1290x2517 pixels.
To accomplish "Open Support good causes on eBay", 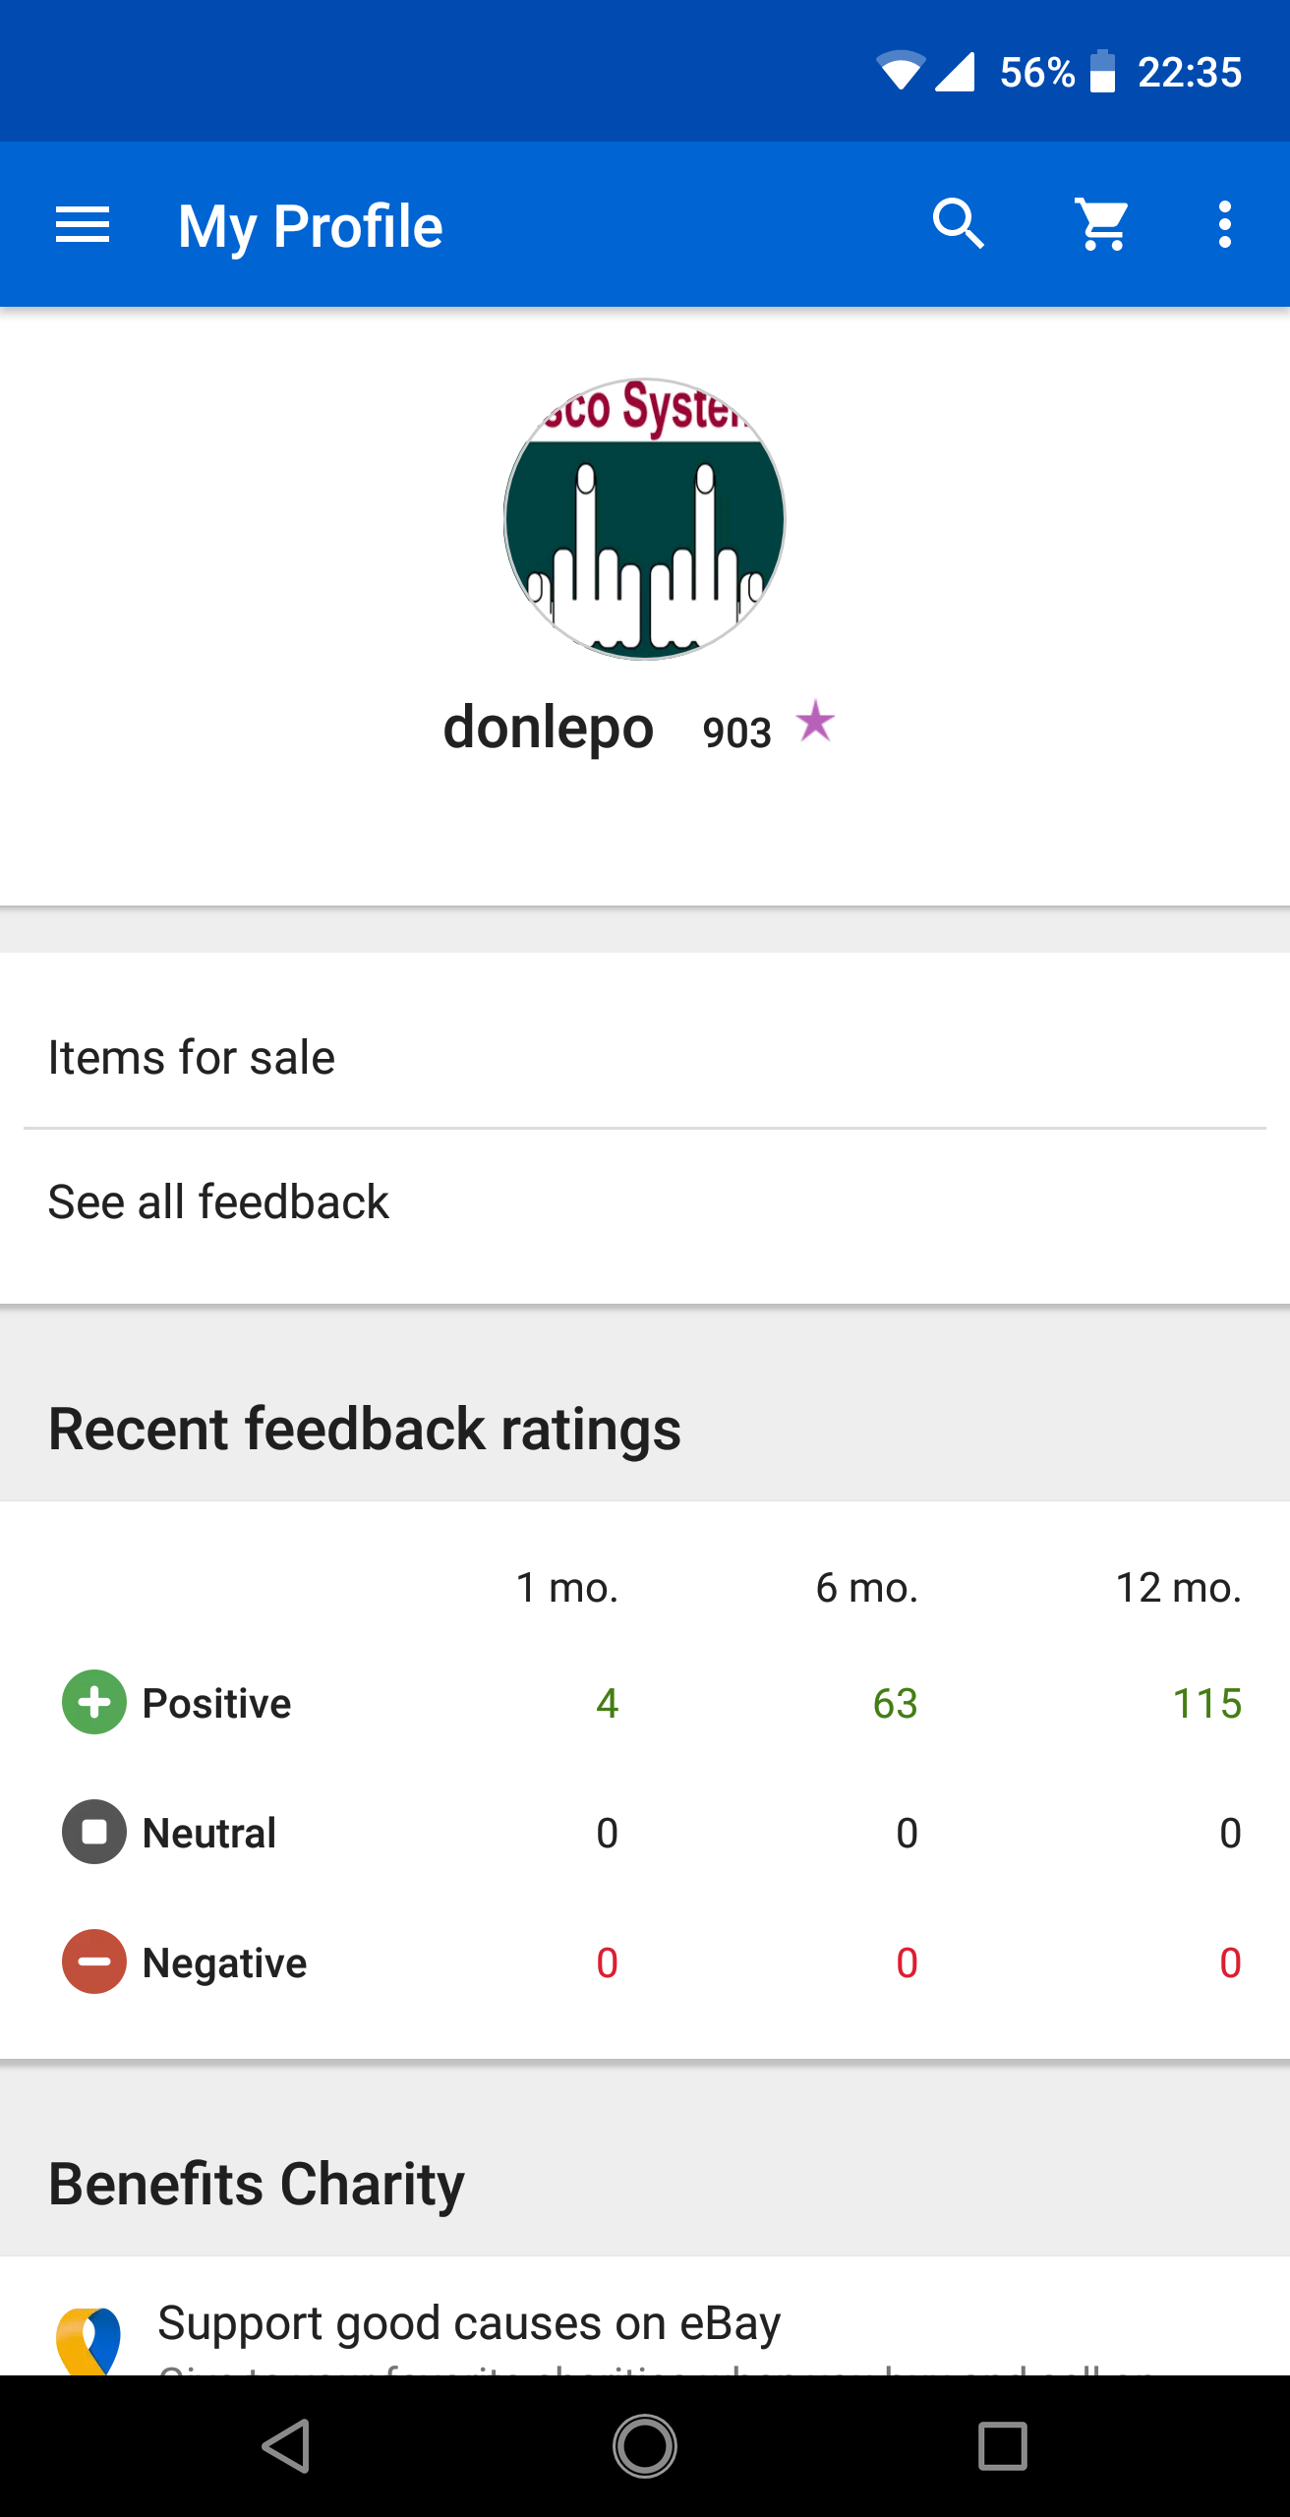I will click(469, 2324).
